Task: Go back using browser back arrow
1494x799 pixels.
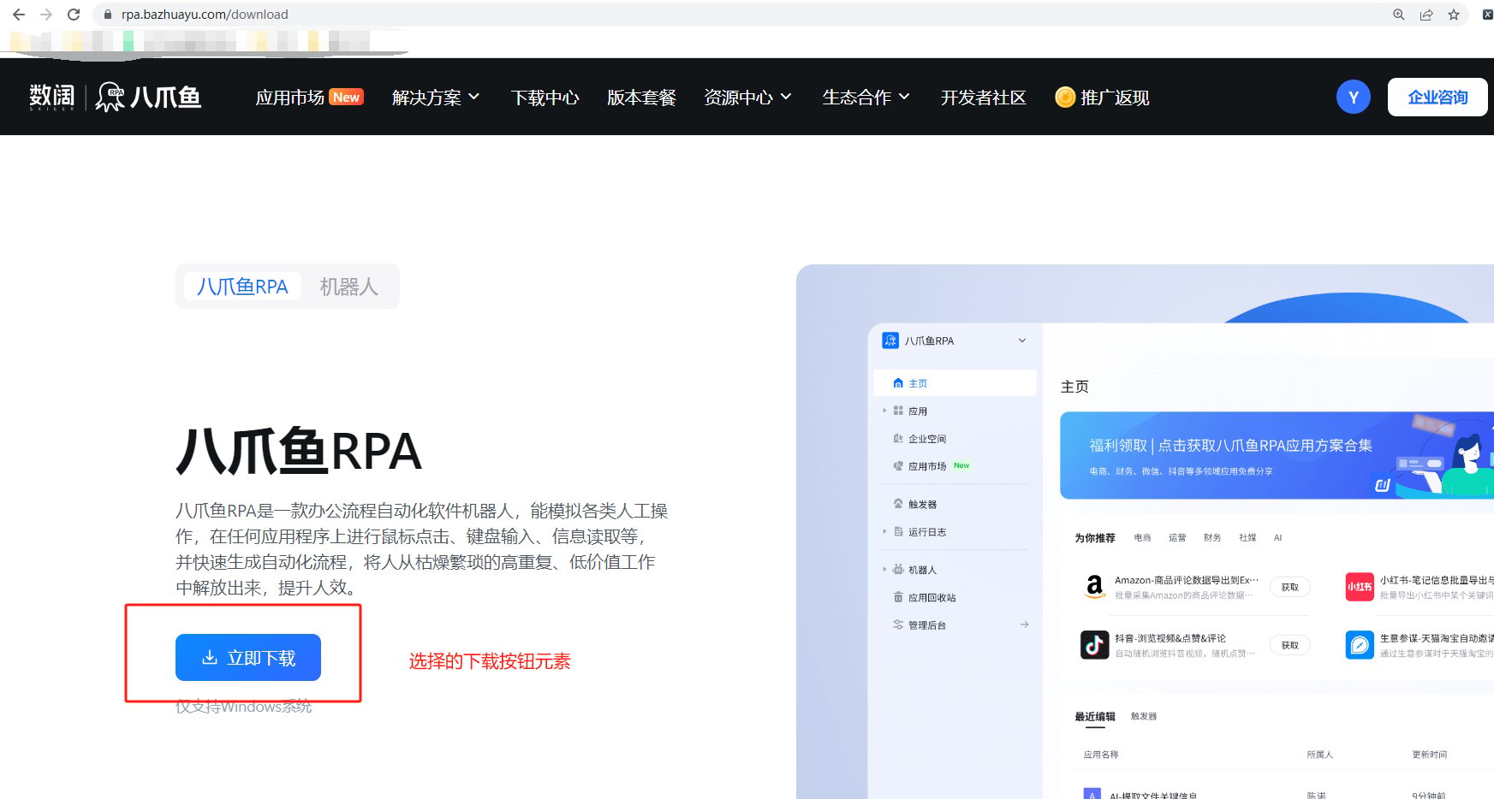Action: tap(19, 15)
